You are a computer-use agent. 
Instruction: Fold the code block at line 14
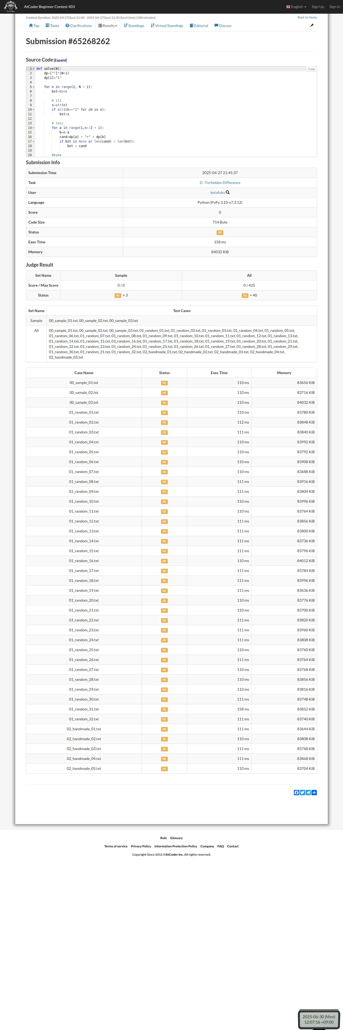(34, 128)
